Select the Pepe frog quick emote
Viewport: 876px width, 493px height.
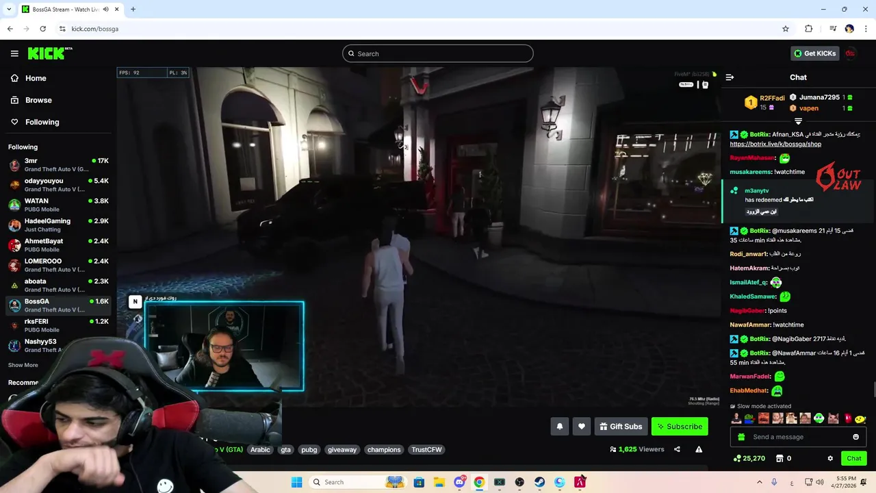750,418
